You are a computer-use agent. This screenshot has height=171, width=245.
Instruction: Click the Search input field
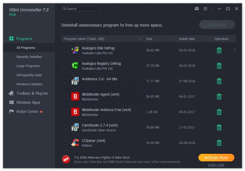point(80,9)
